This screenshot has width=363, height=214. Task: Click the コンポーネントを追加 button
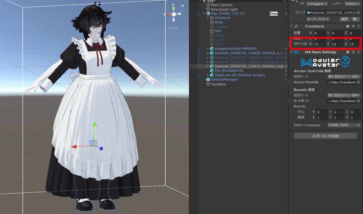325,136
